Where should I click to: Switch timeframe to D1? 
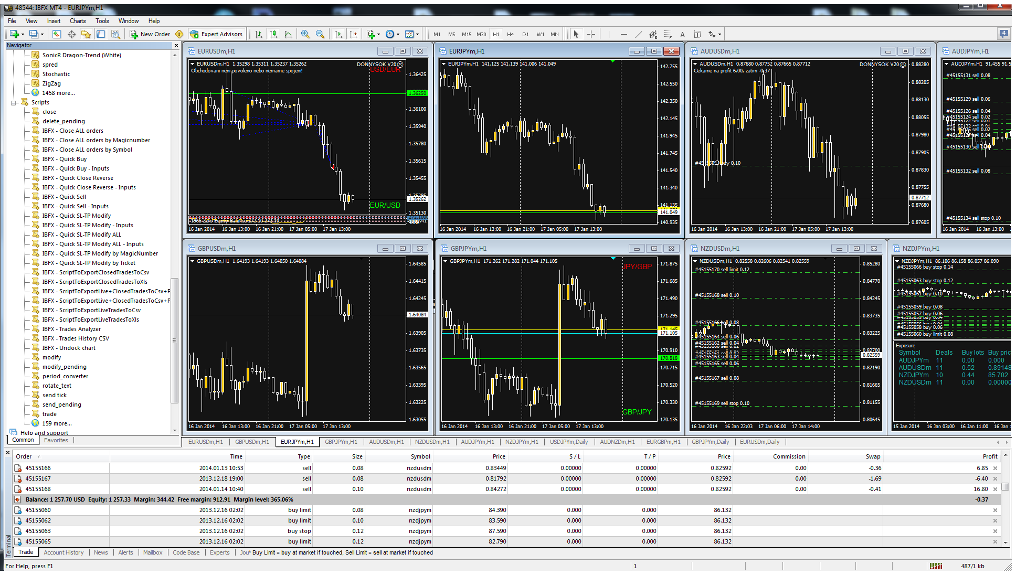point(525,34)
